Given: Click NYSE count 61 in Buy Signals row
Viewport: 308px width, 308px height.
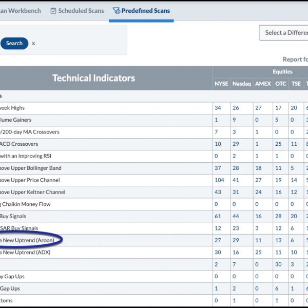Looking at the screenshot, I should click(218, 216).
